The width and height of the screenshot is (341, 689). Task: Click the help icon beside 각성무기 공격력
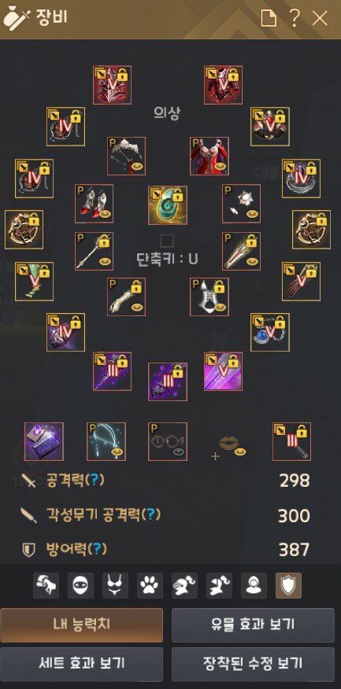(x=151, y=514)
